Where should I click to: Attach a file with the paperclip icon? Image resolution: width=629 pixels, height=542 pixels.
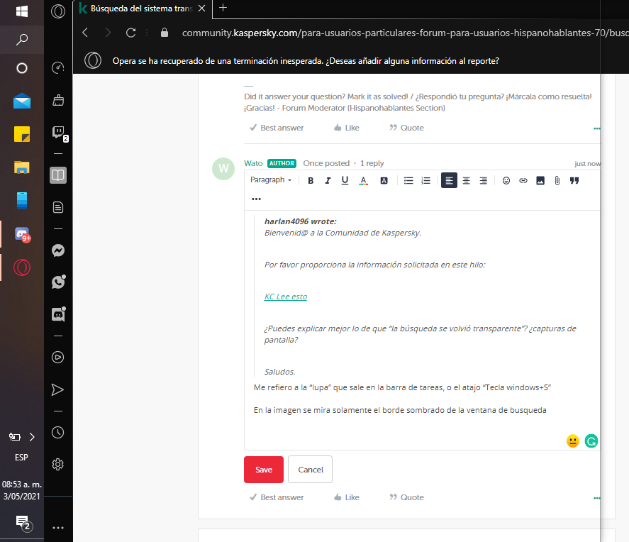pyautogui.click(x=557, y=180)
